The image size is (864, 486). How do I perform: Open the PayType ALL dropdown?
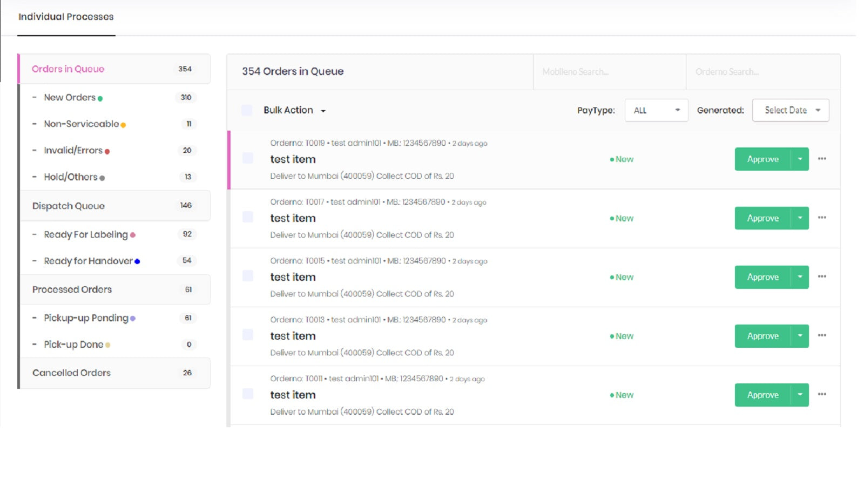[656, 110]
